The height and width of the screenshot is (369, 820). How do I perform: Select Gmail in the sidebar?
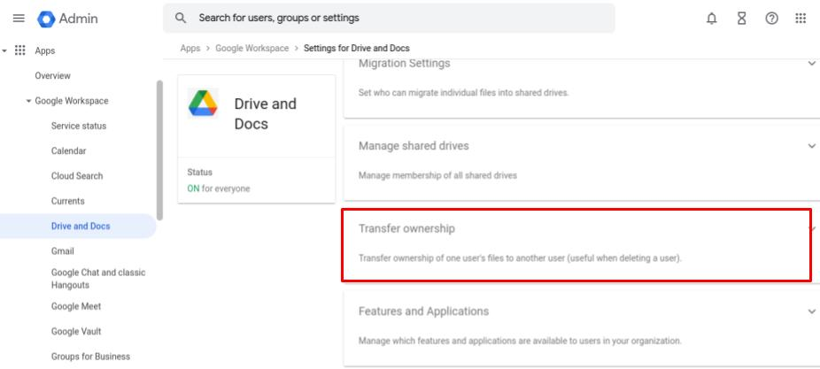pyautogui.click(x=63, y=251)
